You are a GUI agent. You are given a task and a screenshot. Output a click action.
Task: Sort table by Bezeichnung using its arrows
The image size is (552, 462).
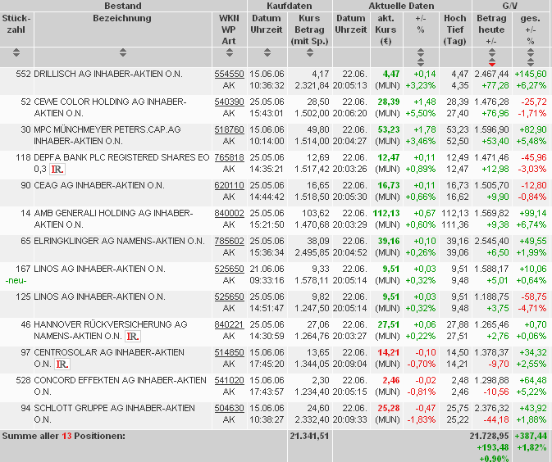pos(122,52)
